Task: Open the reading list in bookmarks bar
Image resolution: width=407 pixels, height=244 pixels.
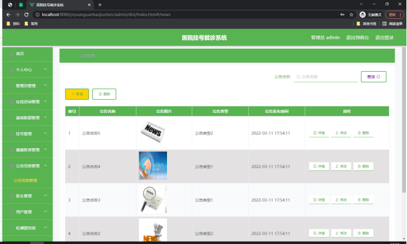Action: (x=392, y=24)
